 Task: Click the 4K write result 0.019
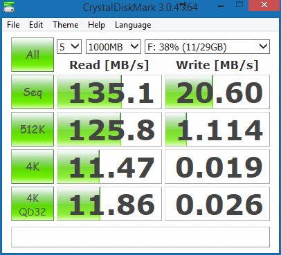(217, 167)
